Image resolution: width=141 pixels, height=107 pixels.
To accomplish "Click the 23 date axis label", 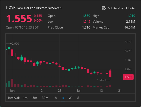I will point(60,91).
